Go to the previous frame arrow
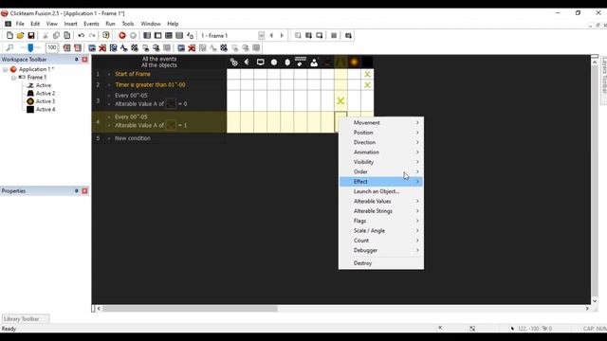607x341 pixels. click(x=271, y=36)
